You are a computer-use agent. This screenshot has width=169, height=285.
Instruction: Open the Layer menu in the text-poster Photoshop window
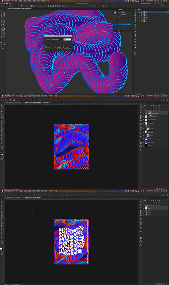(25, 191)
